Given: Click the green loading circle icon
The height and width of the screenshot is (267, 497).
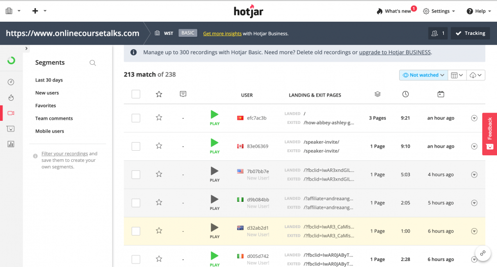Looking at the screenshot, I should pyautogui.click(x=11, y=60).
